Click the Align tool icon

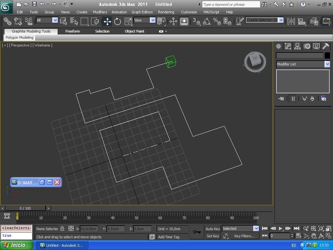(301, 21)
